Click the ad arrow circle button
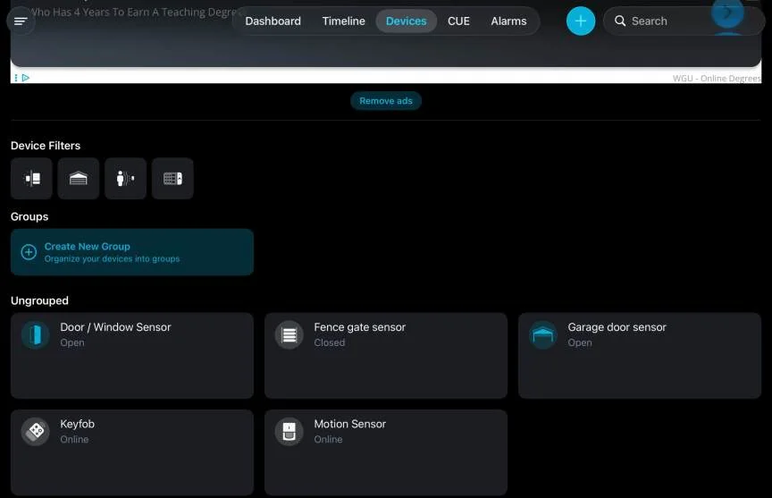 click(727, 12)
